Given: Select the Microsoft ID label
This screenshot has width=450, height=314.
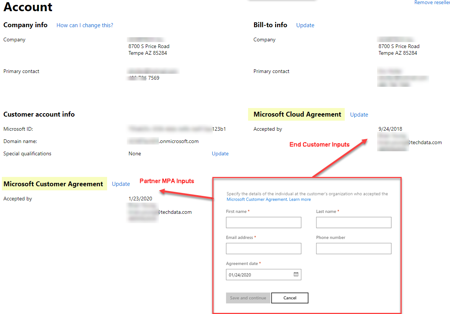Looking at the screenshot, I should (19, 129).
